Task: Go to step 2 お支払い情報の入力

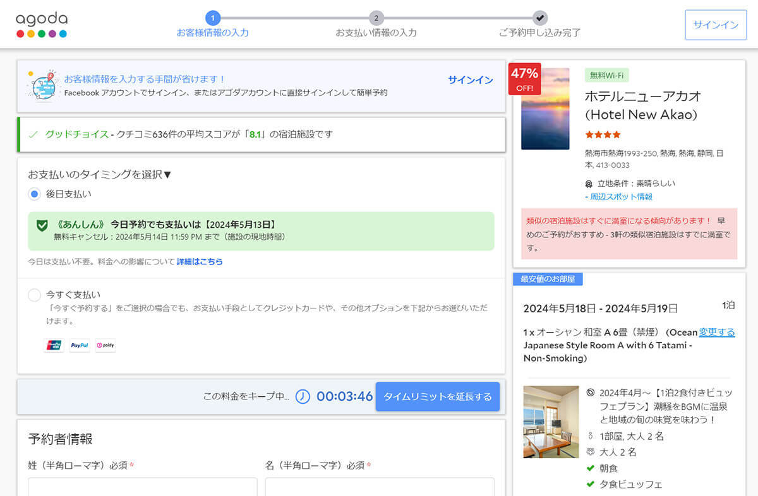Action: 376,25
